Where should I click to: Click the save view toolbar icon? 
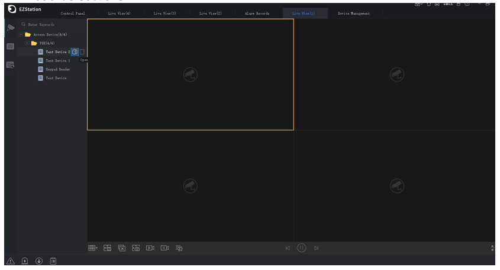[108, 248]
